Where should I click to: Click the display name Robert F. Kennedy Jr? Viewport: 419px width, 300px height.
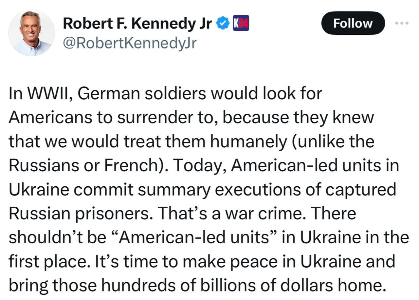pos(137,23)
